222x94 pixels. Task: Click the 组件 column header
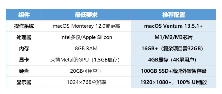tap(24, 15)
